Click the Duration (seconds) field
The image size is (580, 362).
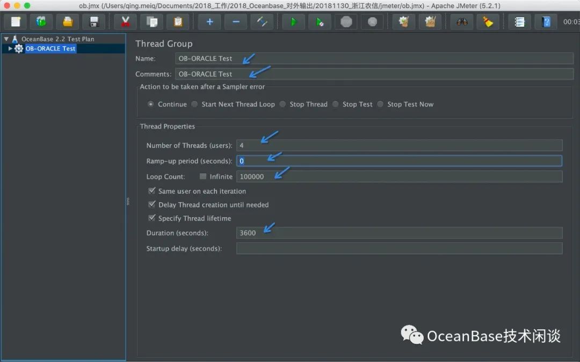[398, 233]
